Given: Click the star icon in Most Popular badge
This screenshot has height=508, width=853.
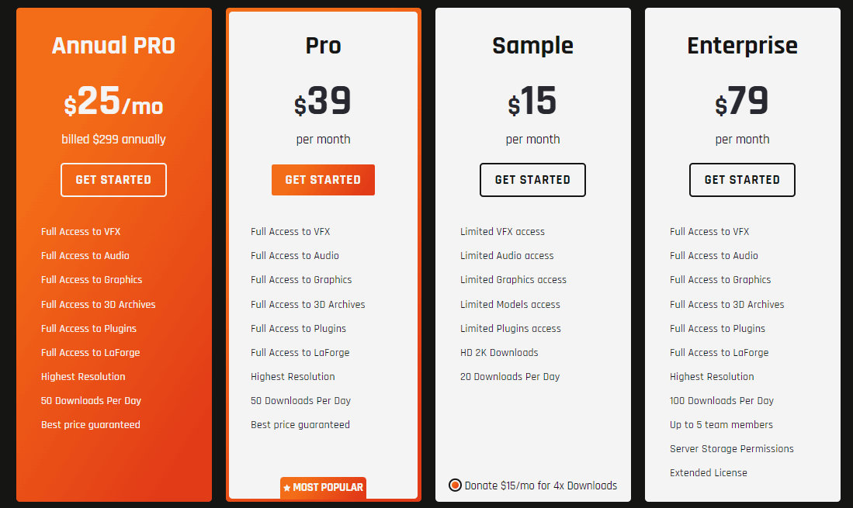Looking at the screenshot, I should pos(287,488).
